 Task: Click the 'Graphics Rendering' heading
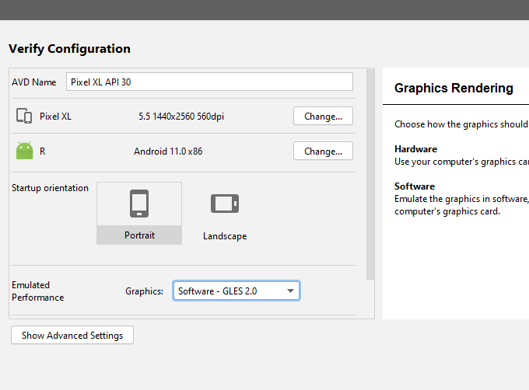pyautogui.click(x=454, y=88)
